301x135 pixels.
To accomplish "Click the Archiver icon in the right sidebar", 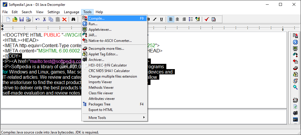I will tap(295, 113).
